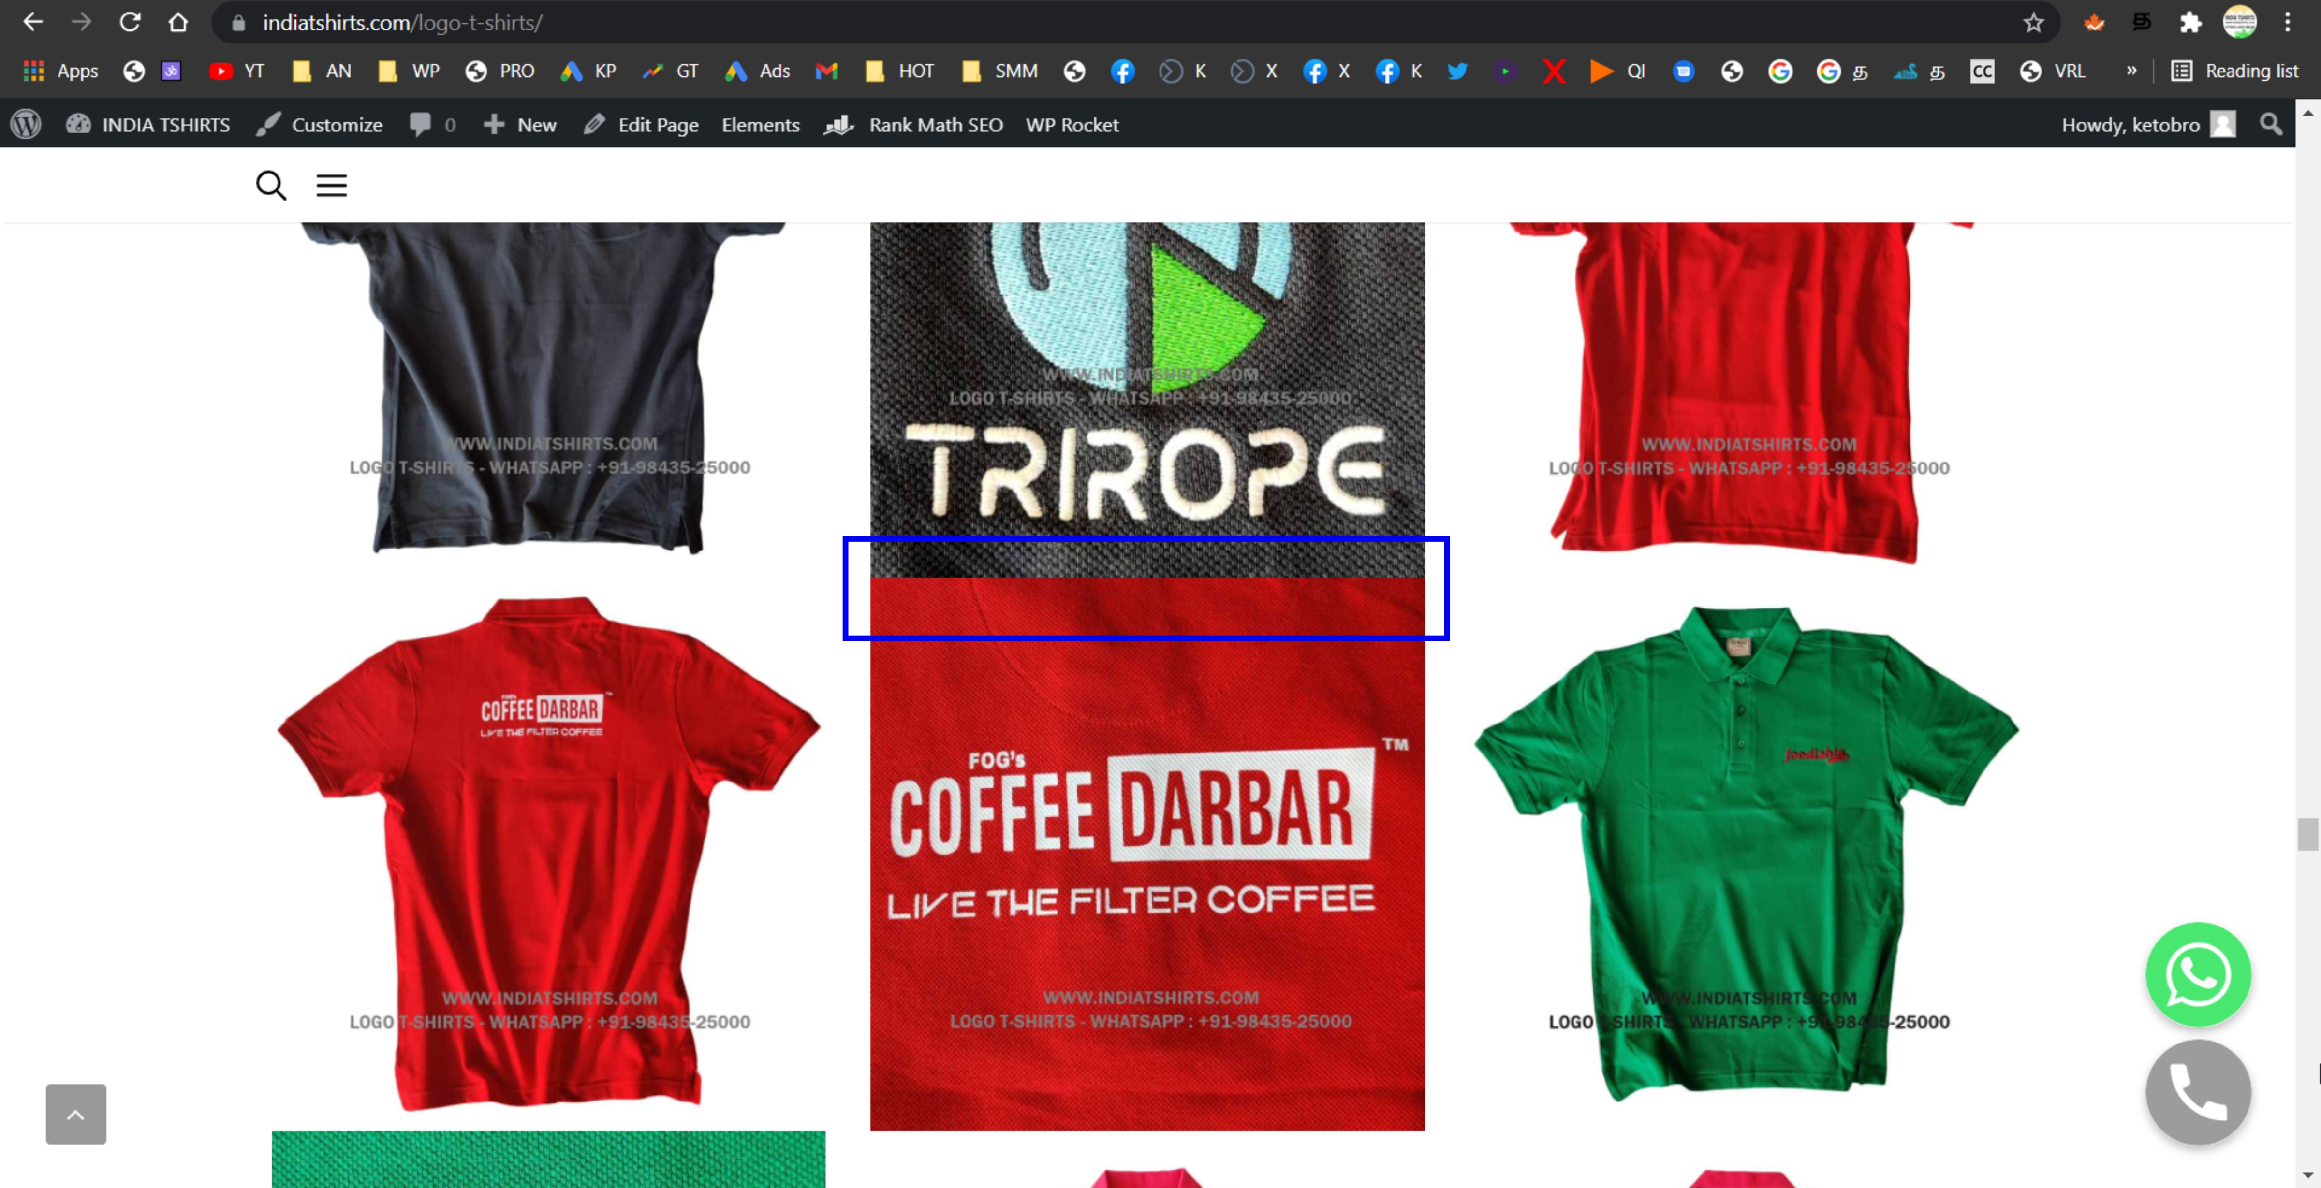The height and width of the screenshot is (1188, 2321).
Task: Open the admin bar search icon
Action: [x=2271, y=124]
